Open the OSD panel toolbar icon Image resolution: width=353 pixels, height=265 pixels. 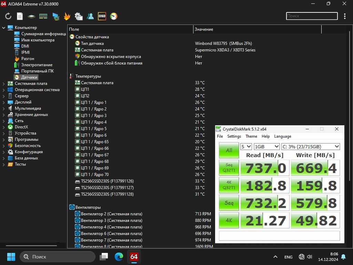click(102, 16)
